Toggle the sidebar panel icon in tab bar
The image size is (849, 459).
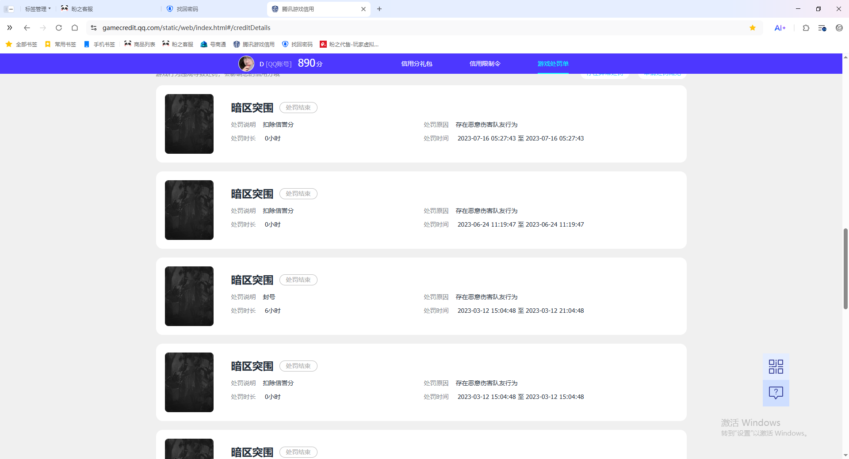[x=9, y=9]
